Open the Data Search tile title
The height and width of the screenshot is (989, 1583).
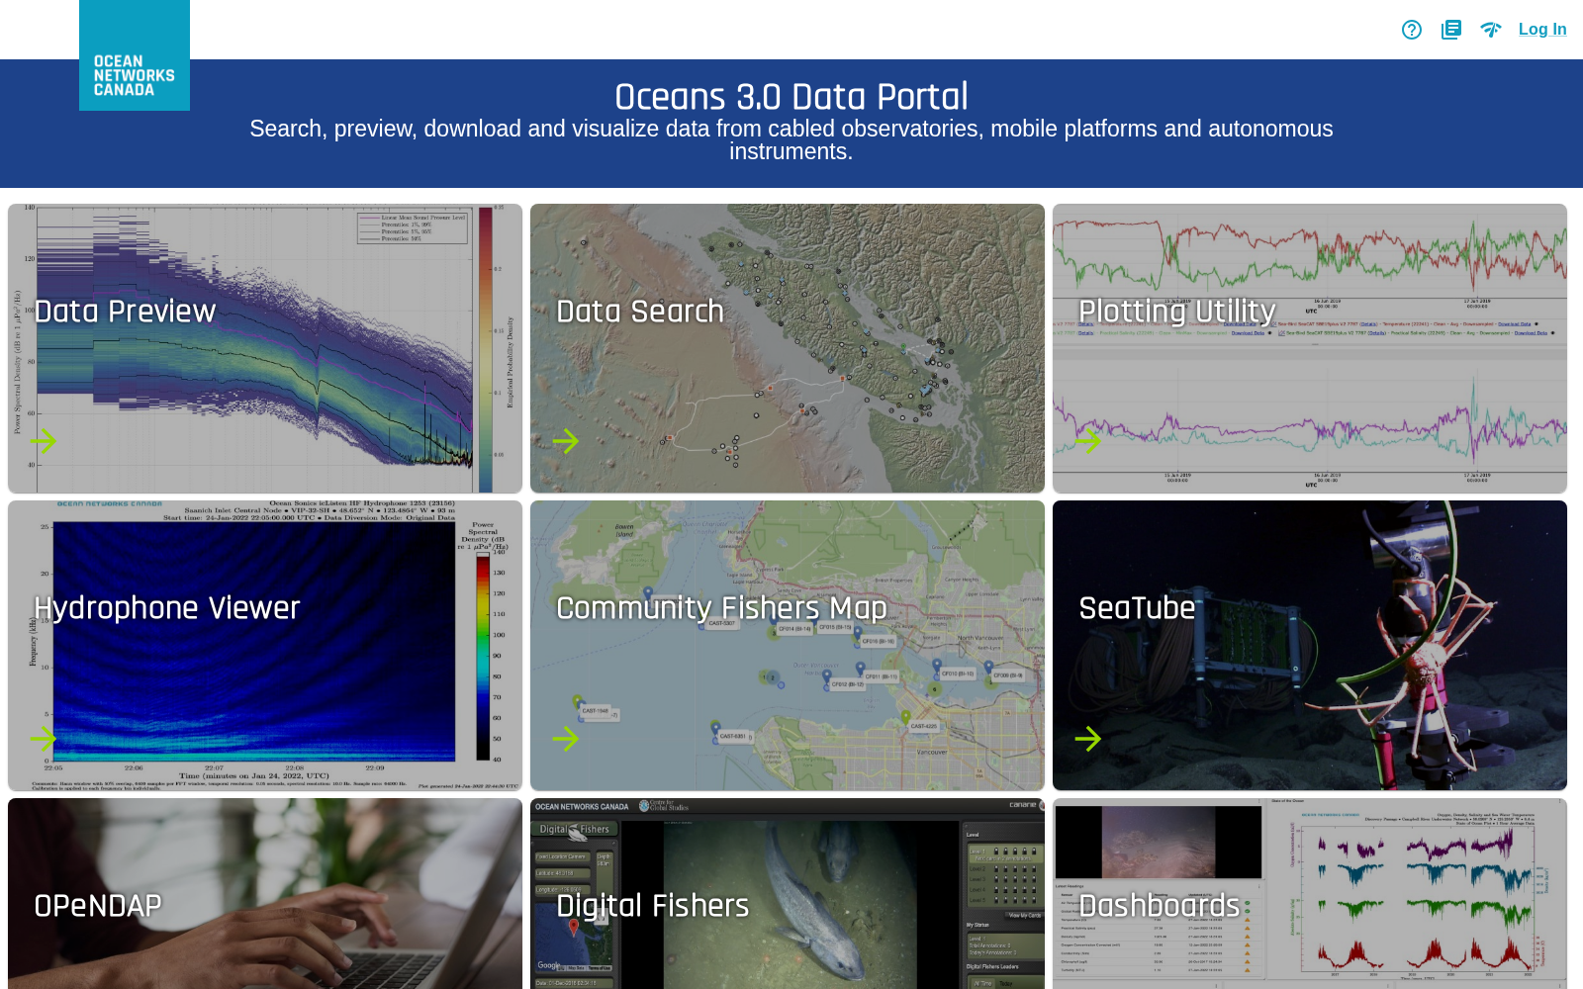[x=640, y=312]
